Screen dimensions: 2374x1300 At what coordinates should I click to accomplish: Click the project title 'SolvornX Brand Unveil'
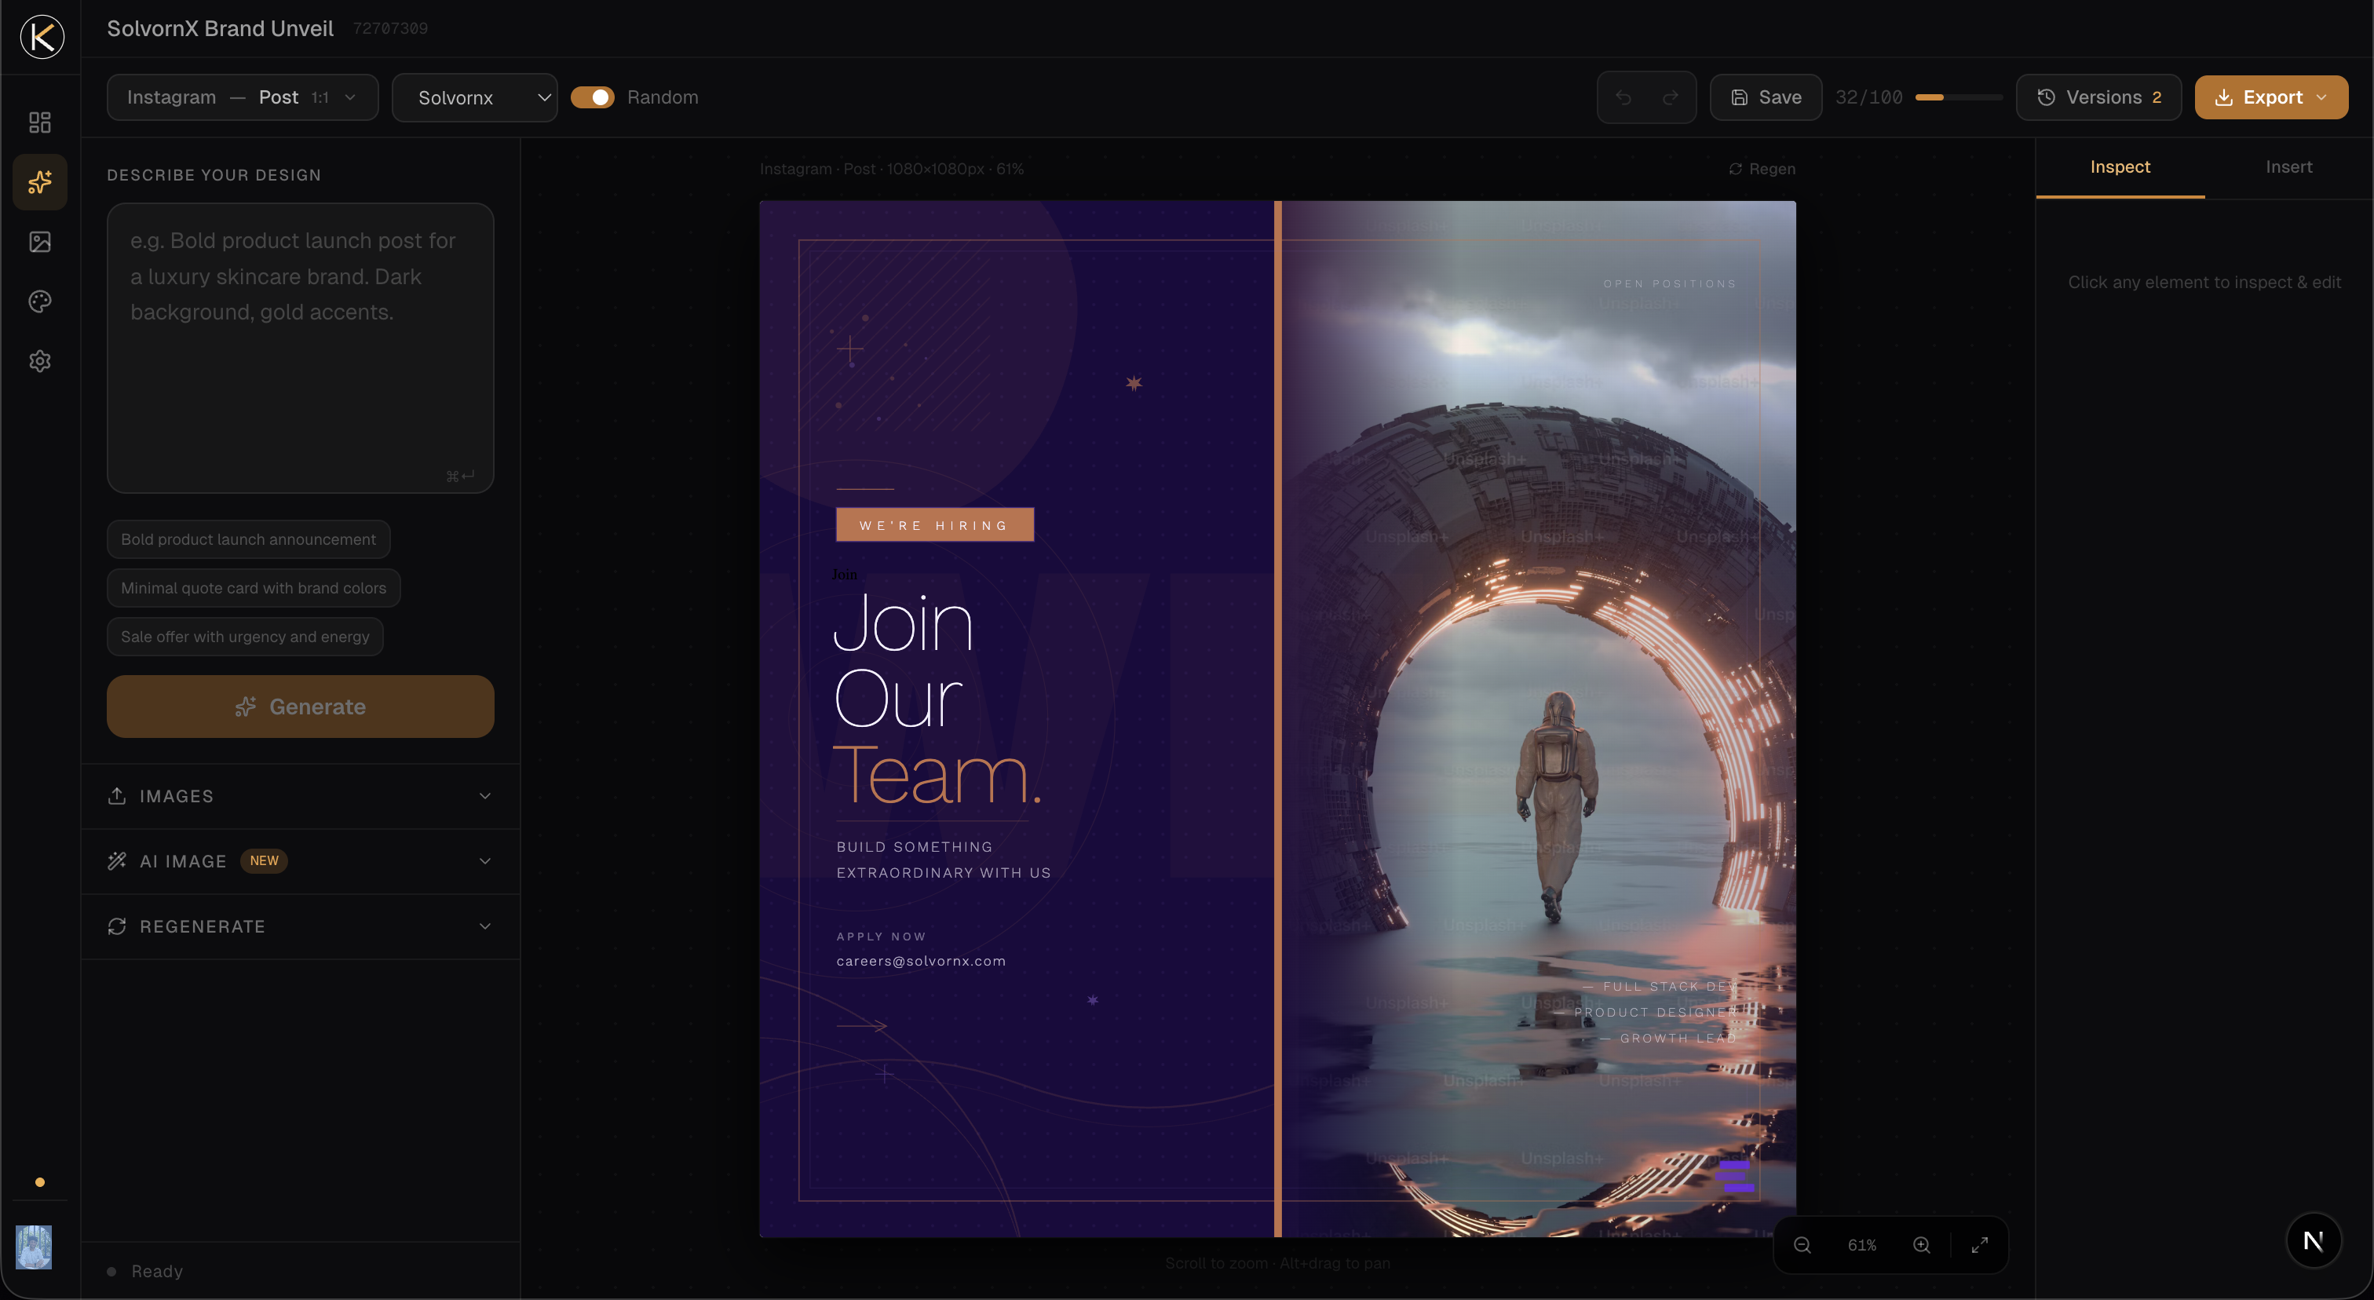pyautogui.click(x=221, y=28)
